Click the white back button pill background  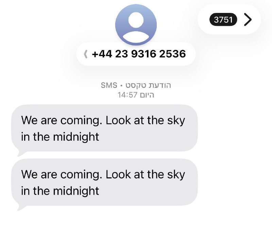pyautogui.click(x=229, y=19)
